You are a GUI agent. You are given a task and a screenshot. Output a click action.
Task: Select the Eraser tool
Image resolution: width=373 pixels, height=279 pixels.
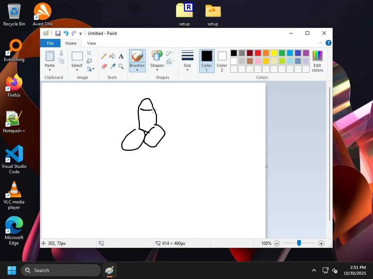(x=104, y=66)
